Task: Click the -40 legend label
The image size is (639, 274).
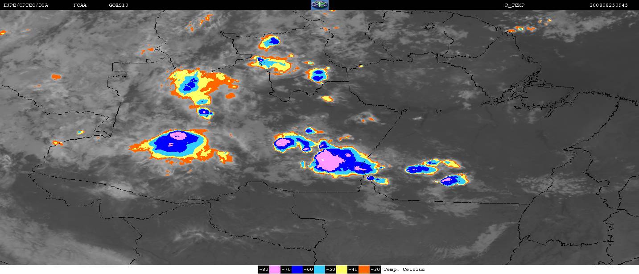Action: pyautogui.click(x=353, y=270)
